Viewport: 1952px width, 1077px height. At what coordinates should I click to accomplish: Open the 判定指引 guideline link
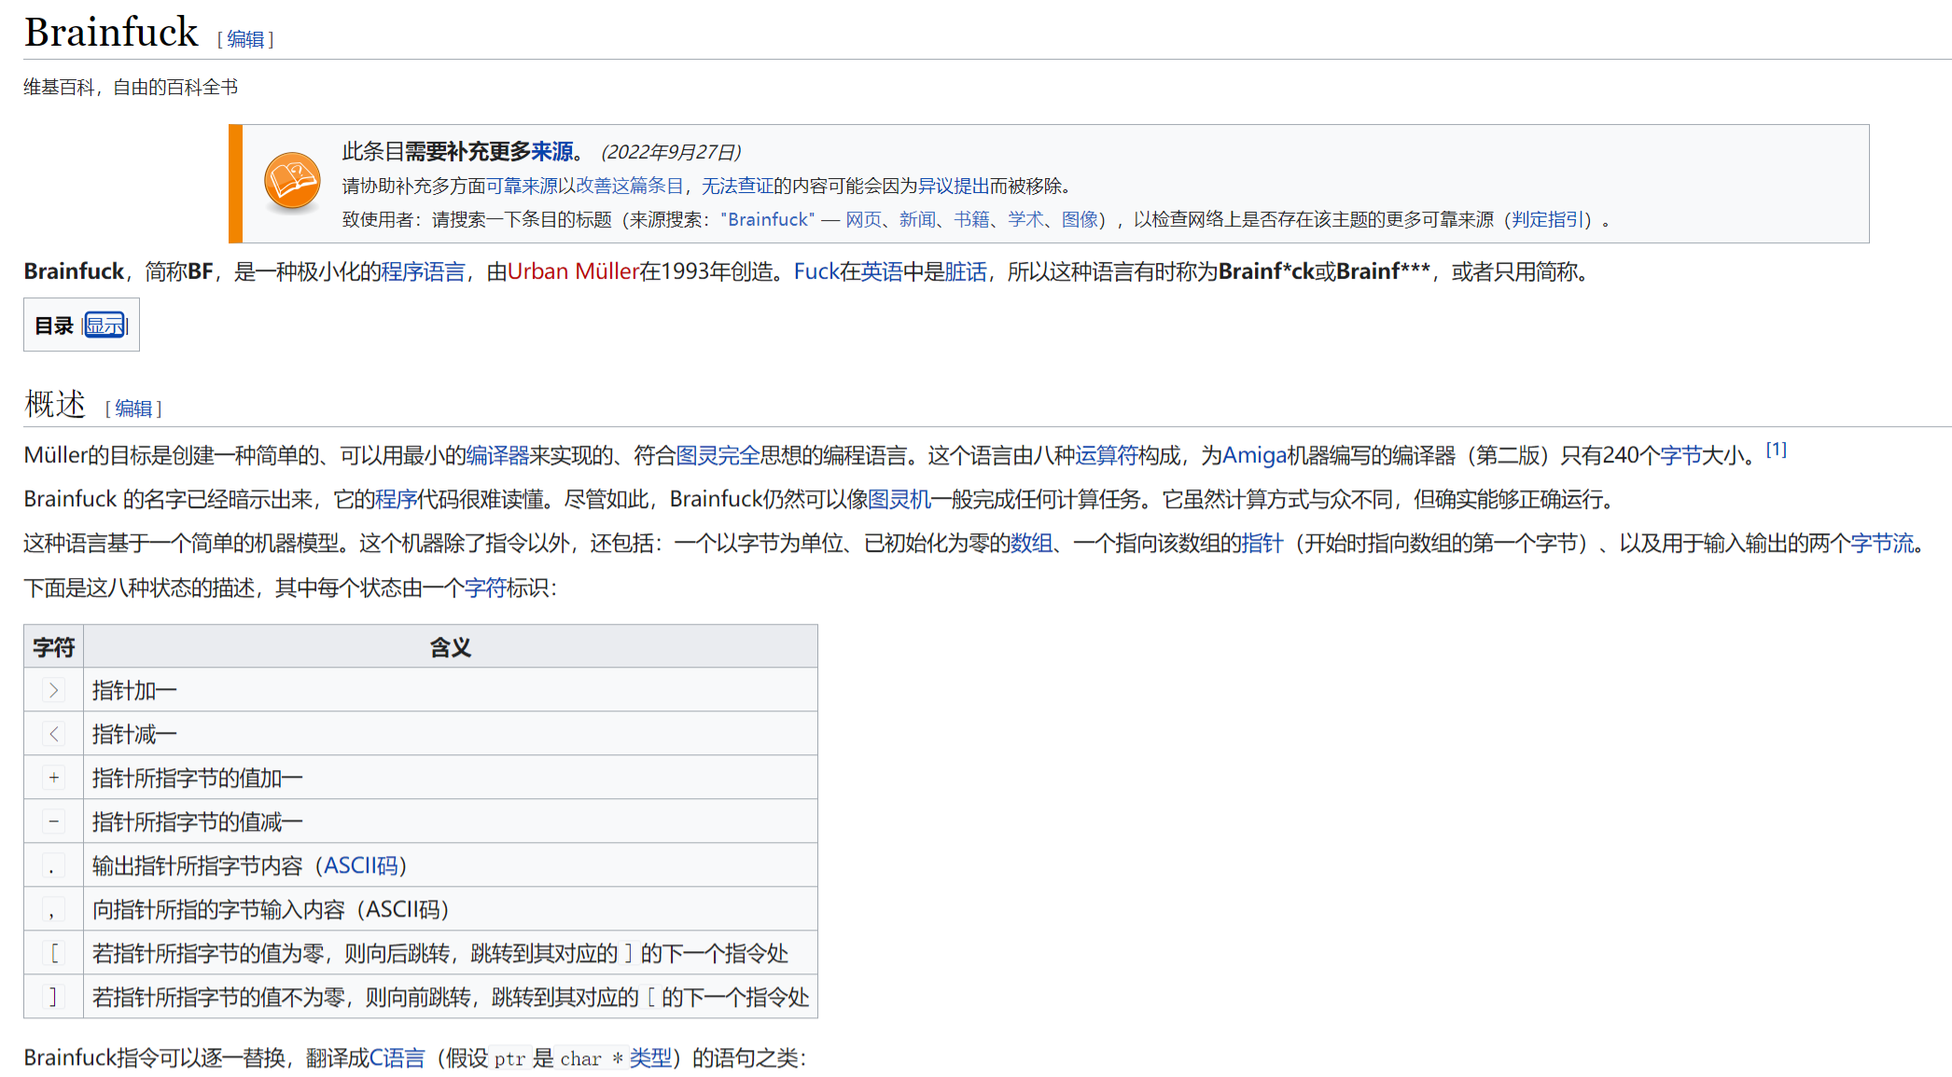tap(1548, 219)
